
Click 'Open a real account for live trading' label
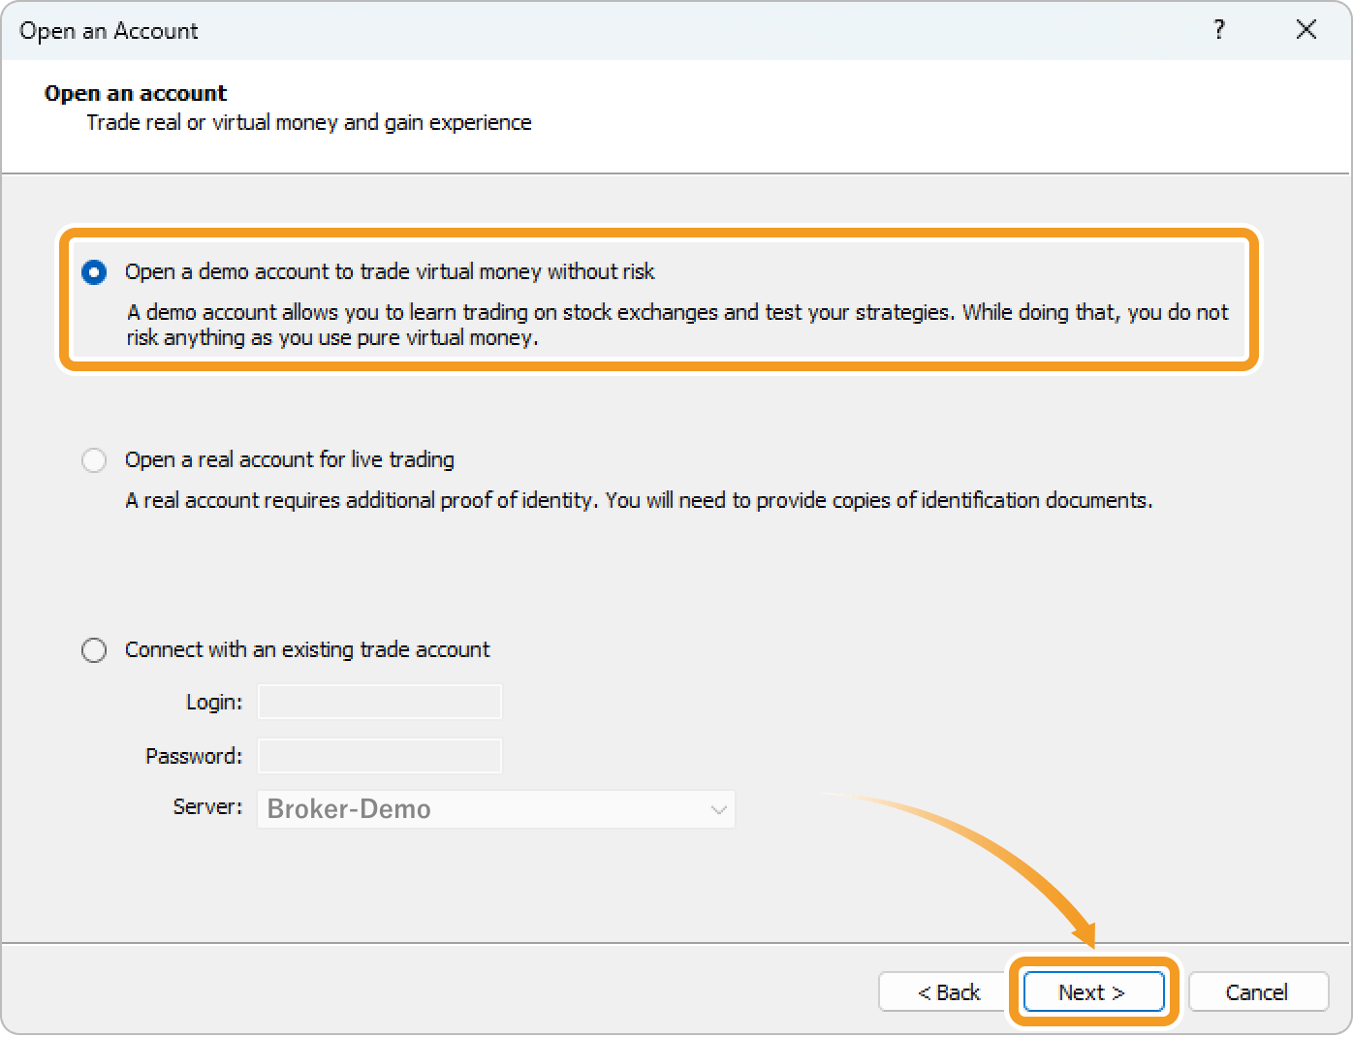coord(290,459)
